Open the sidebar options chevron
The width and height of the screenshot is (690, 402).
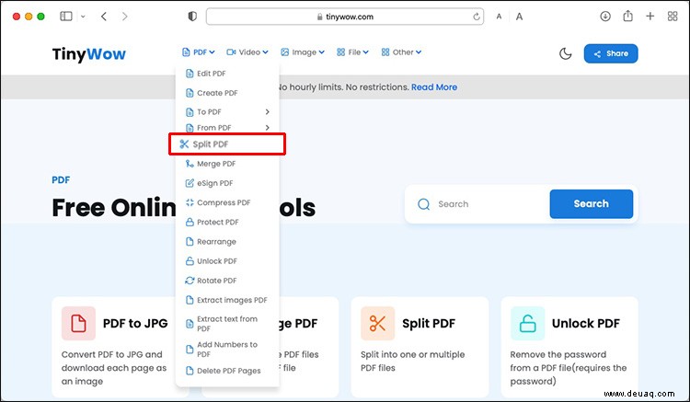[x=83, y=17]
